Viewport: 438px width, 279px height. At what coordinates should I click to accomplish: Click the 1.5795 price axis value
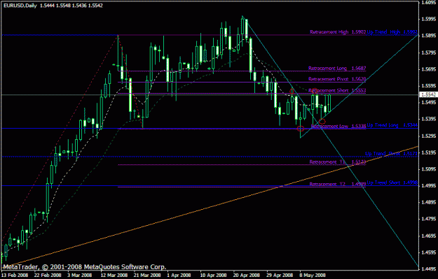point(429,52)
